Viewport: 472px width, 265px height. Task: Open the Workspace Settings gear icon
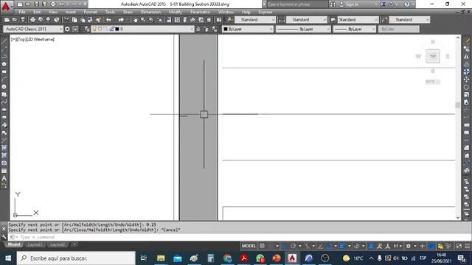(67, 29)
